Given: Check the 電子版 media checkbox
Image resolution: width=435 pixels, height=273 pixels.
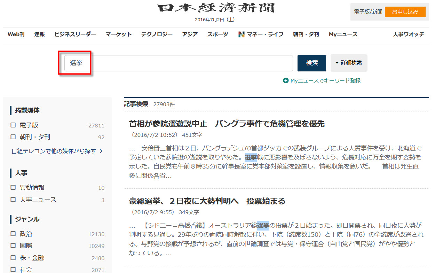Looking at the screenshot, I should 13,125.
